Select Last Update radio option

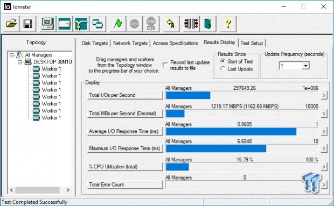[x=222, y=69]
